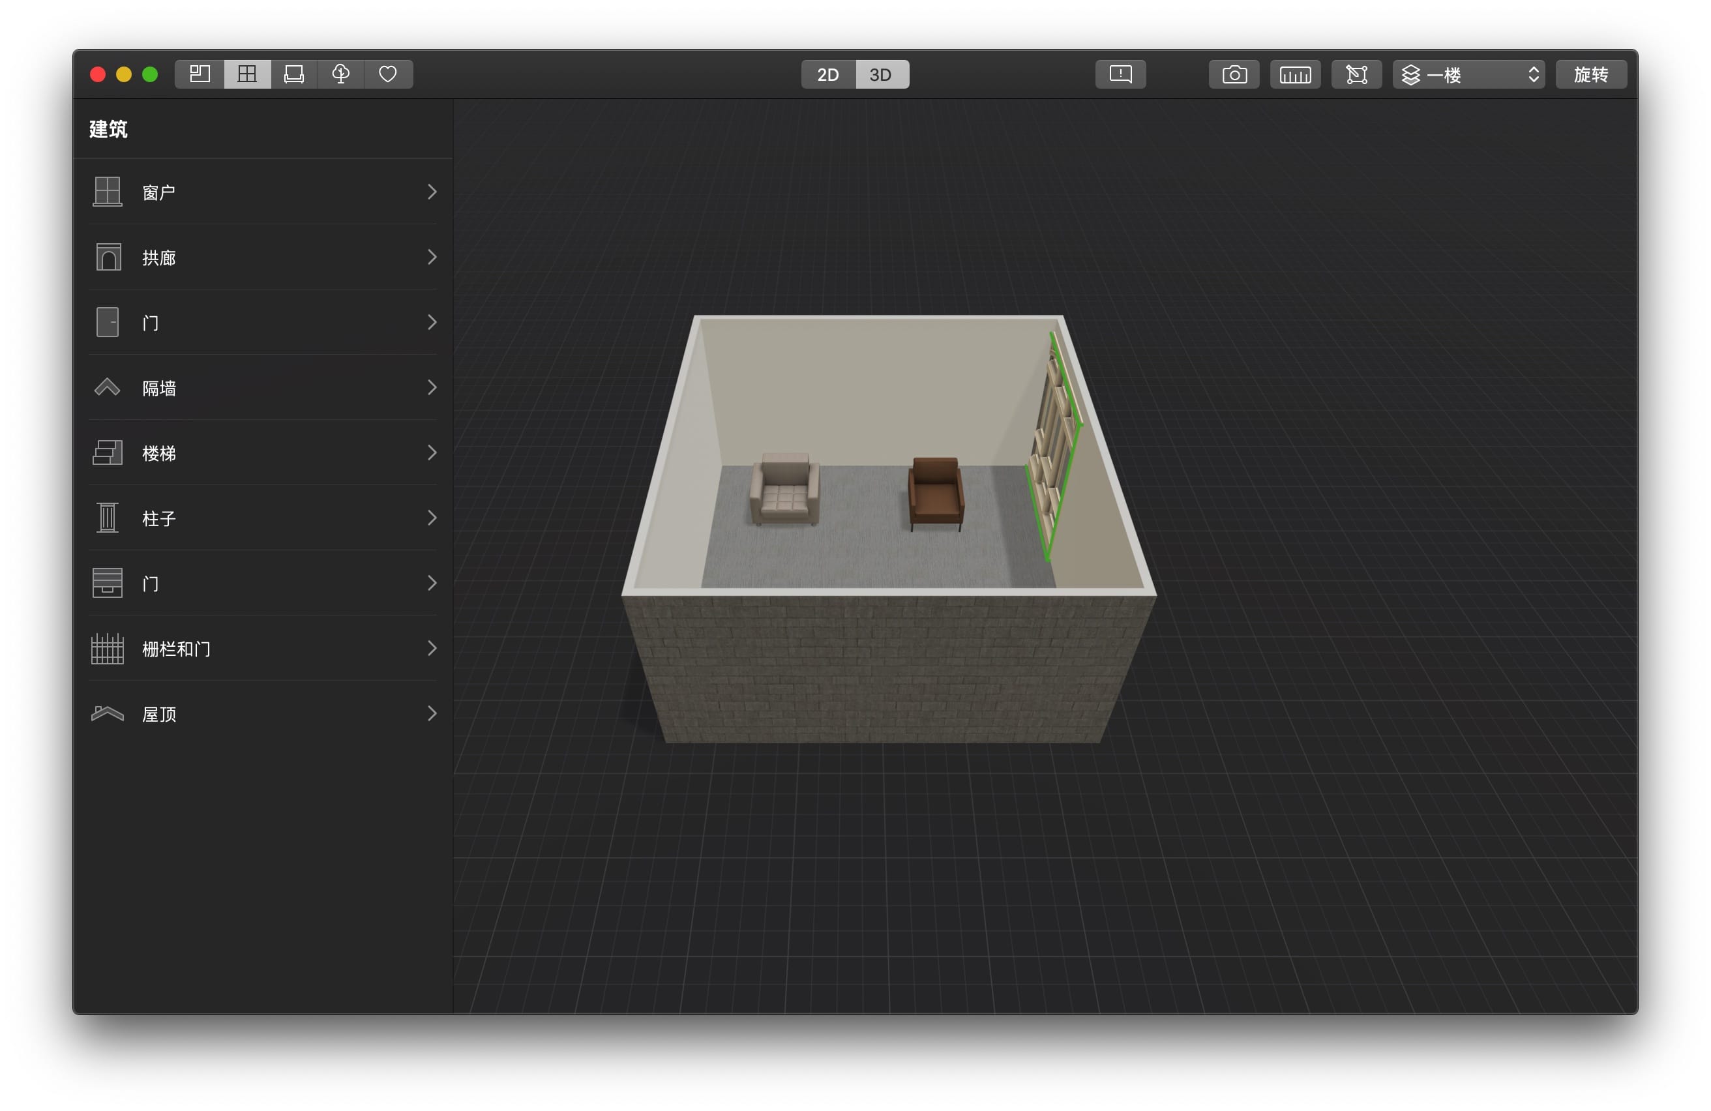
Task: Take a snapshot with camera icon
Action: click(1234, 75)
